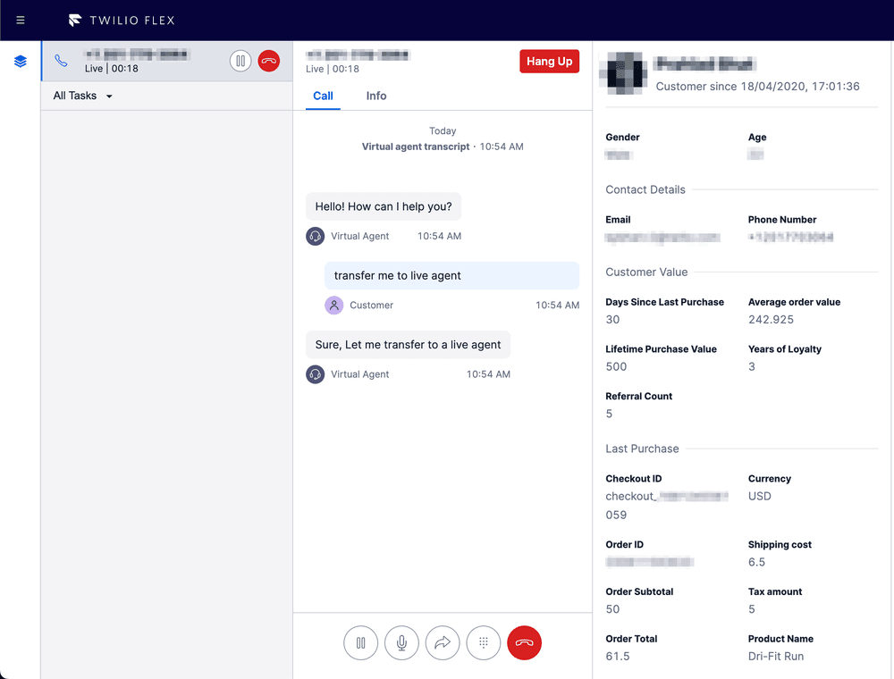Viewport: 894px width, 679px height.
Task: Pause the call from the task header
Action: click(240, 61)
